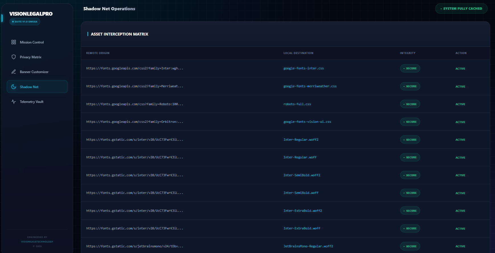495x253 pixels.
Task: Click Active status in google-fonts-vision-ui.css row
Action: [x=460, y=122]
